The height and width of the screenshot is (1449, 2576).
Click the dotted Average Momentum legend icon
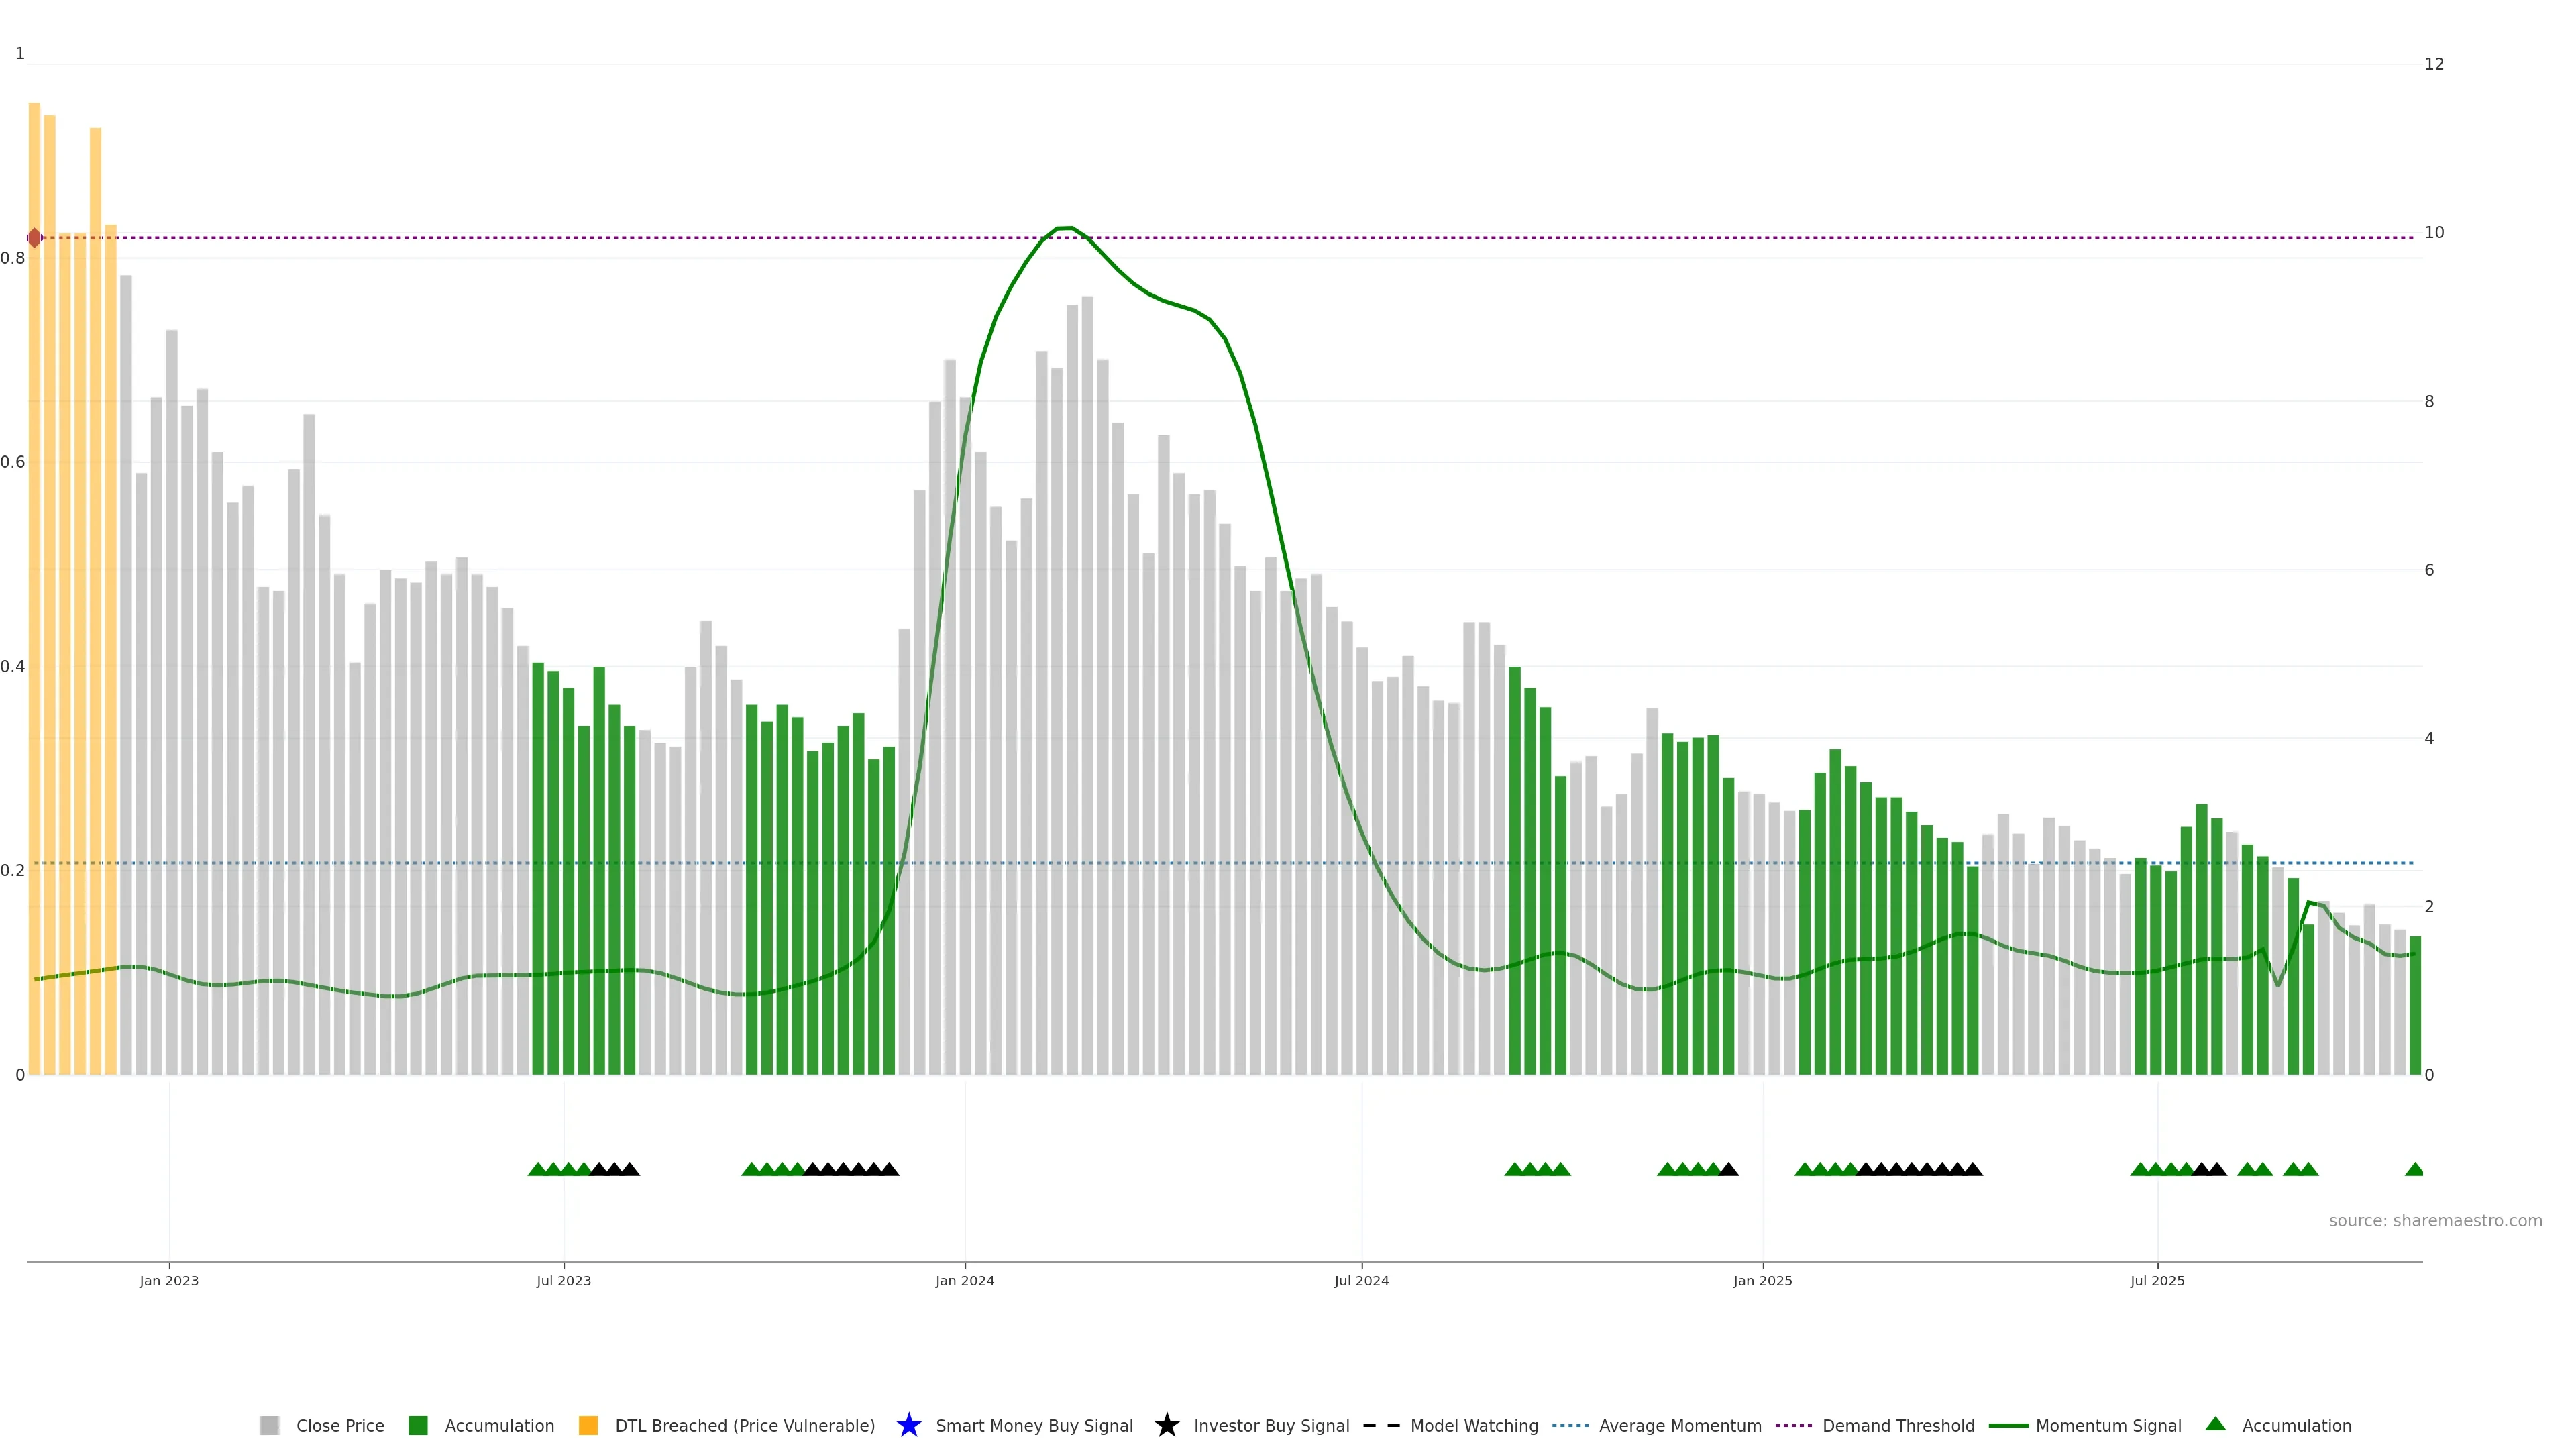click(1570, 1425)
